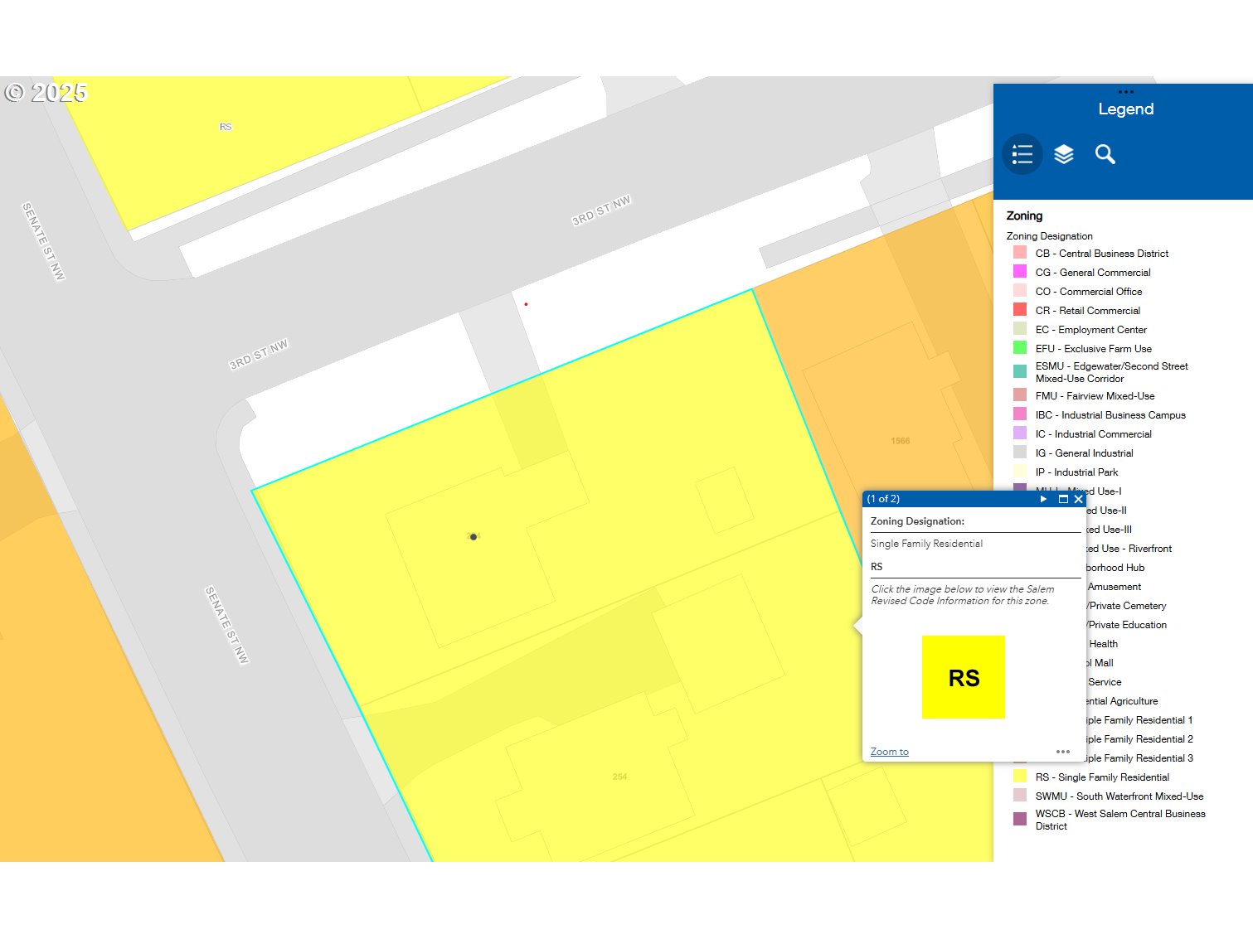Screen dimensions: 1253x939
Task: Close the Zoning Designation popup
Action: pyautogui.click(x=1078, y=499)
